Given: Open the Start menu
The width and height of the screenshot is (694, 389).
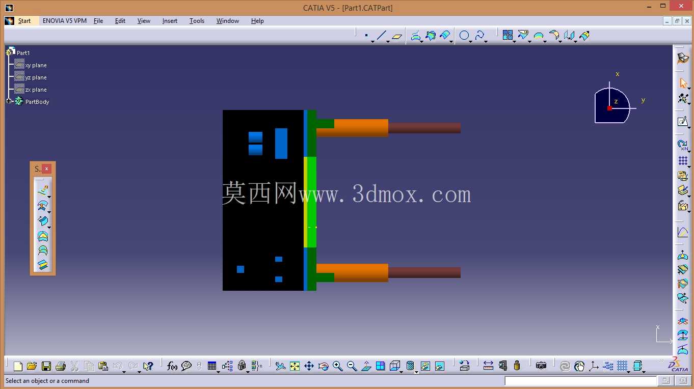Looking at the screenshot, I should pos(24,21).
